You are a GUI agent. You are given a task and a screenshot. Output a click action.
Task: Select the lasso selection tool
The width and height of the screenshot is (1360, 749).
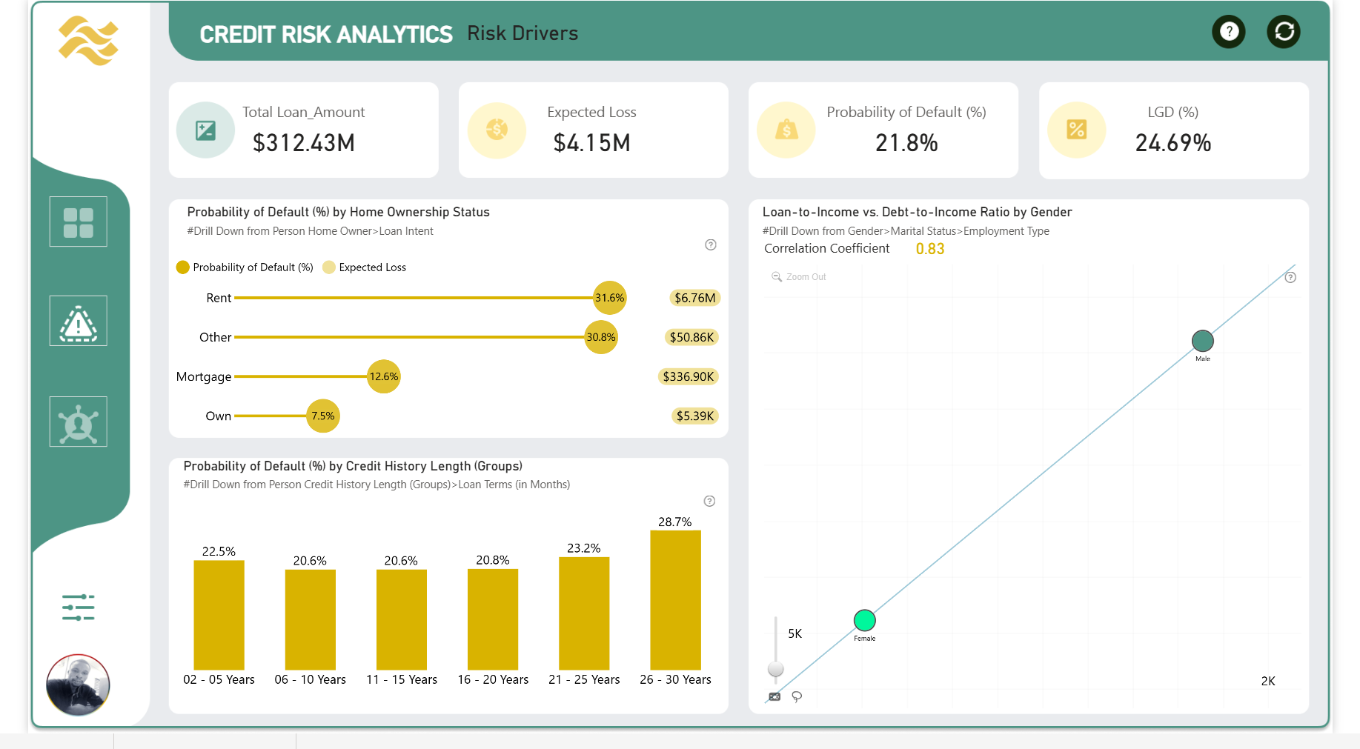click(x=797, y=696)
